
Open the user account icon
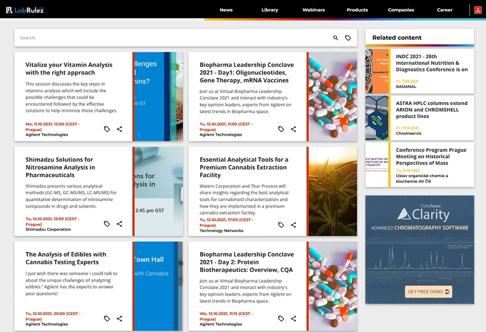click(x=477, y=10)
